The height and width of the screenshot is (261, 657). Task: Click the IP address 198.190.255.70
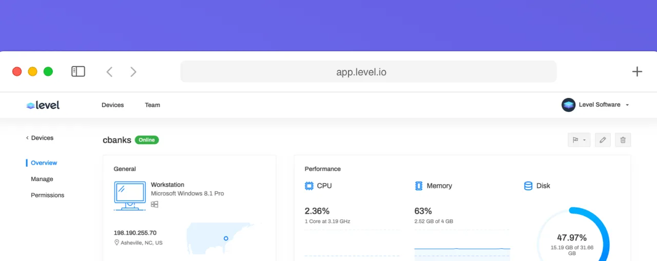135,233
